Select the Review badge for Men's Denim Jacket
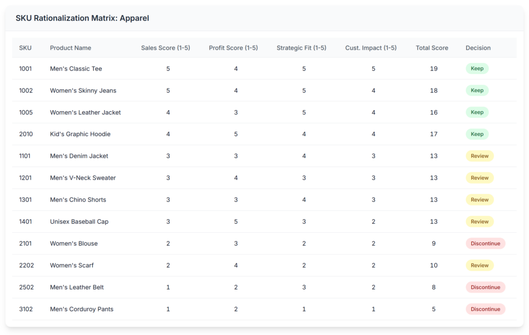 (479, 156)
